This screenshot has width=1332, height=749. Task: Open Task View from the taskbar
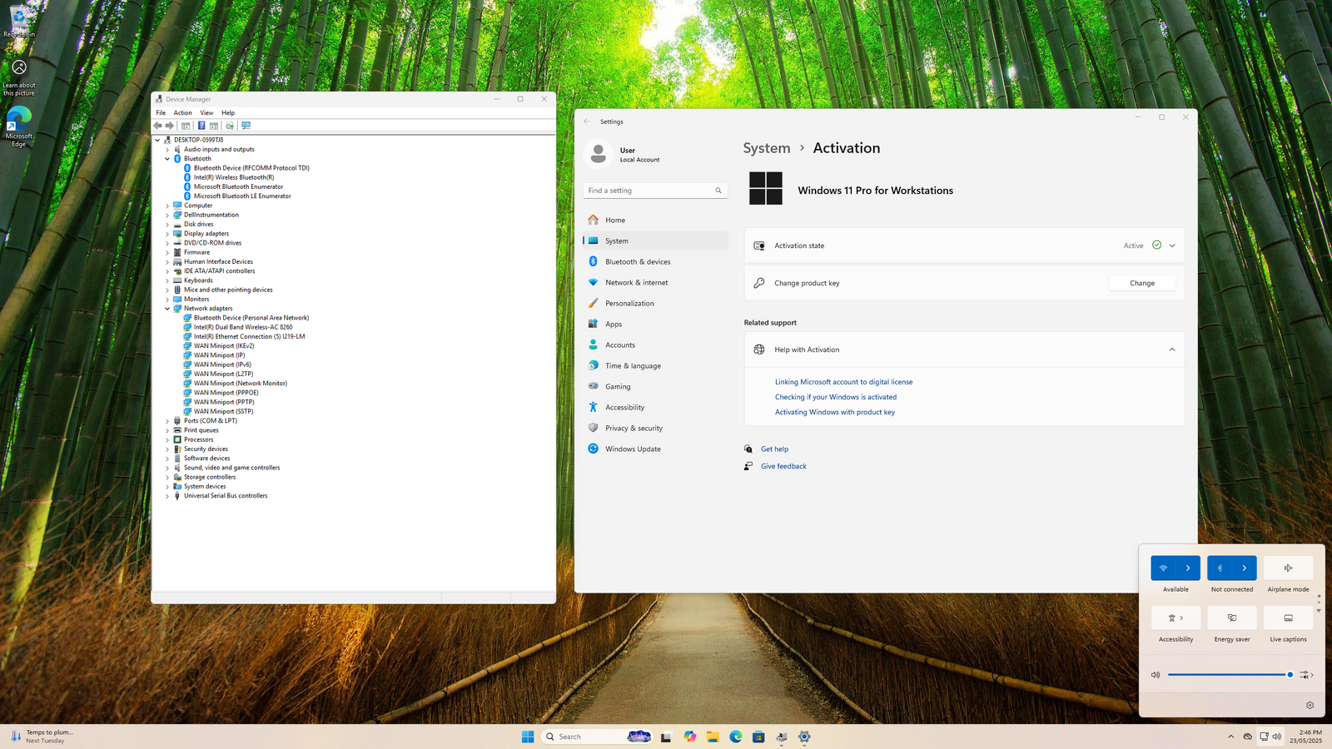point(666,737)
